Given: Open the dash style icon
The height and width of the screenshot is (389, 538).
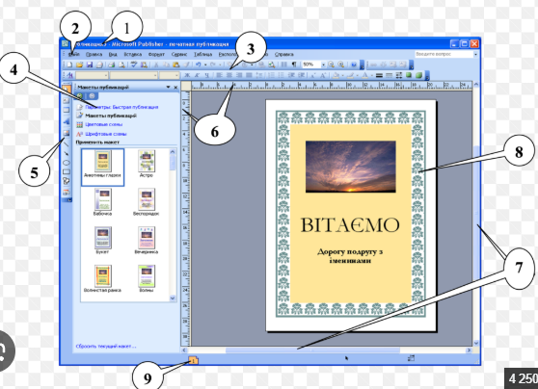Looking at the screenshot, I should 390,75.
